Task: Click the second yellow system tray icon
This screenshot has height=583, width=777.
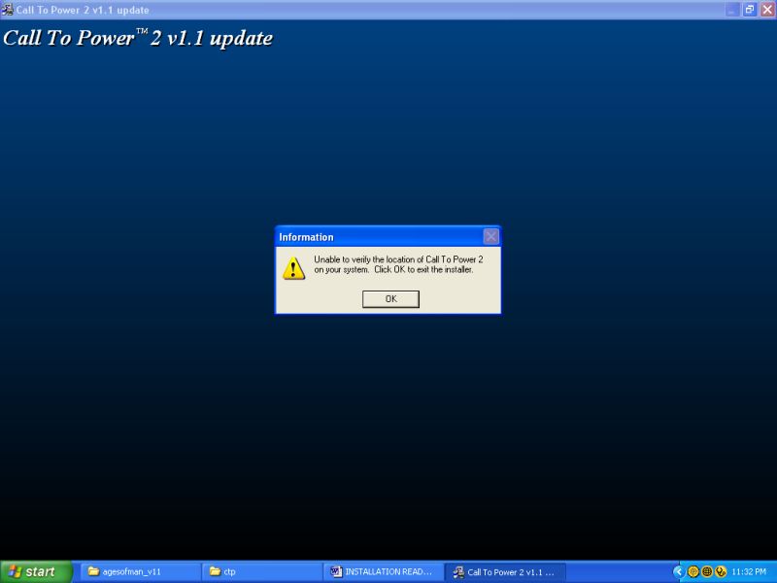Action: click(x=707, y=571)
